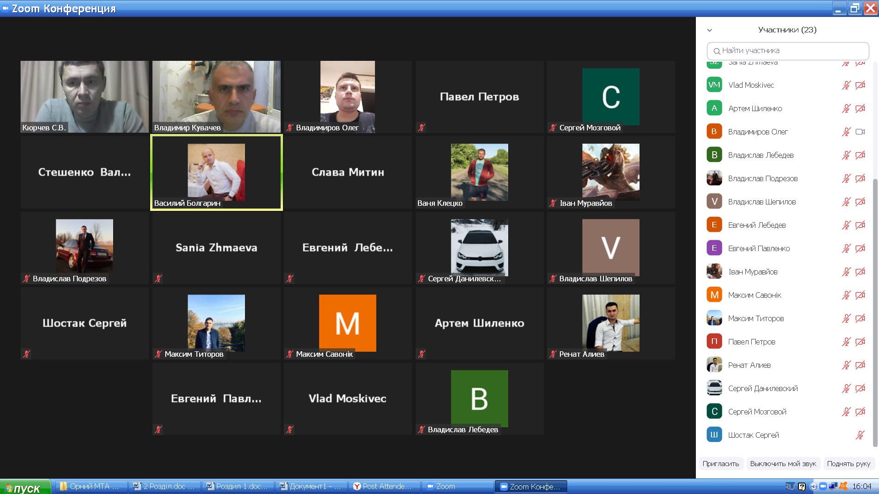Image resolution: width=879 pixels, height=494 pixels.
Task: Click muted mic icon on Ренат Алиев video tile
Action: (553, 354)
